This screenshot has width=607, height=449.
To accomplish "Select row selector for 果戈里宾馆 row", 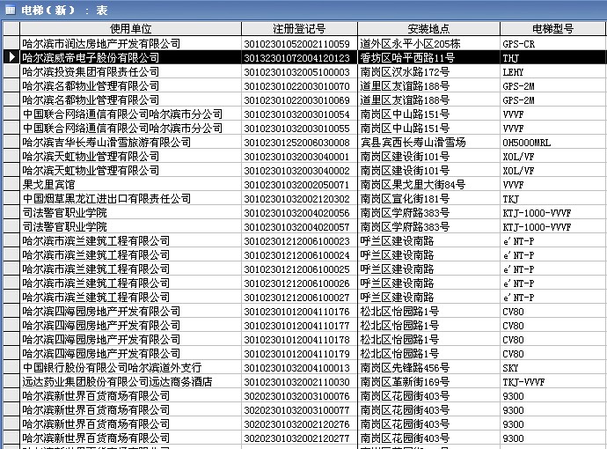I will (11, 184).
